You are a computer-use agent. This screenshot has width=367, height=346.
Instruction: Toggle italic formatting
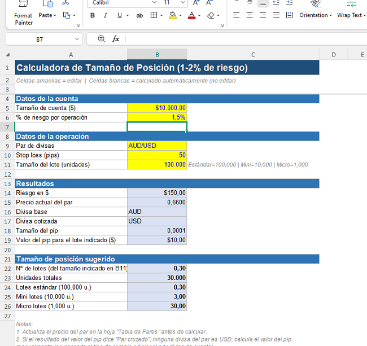click(x=106, y=15)
